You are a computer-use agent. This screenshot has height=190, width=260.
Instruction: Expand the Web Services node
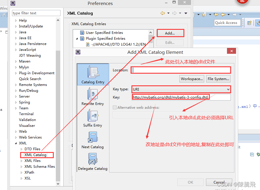(16, 137)
